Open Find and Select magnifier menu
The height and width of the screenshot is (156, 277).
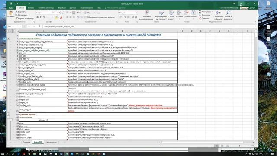(x=228, y=15)
